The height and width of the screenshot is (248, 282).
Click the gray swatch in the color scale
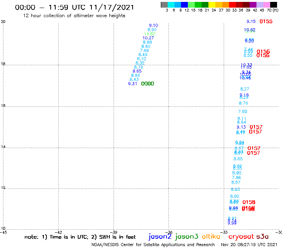164,5
